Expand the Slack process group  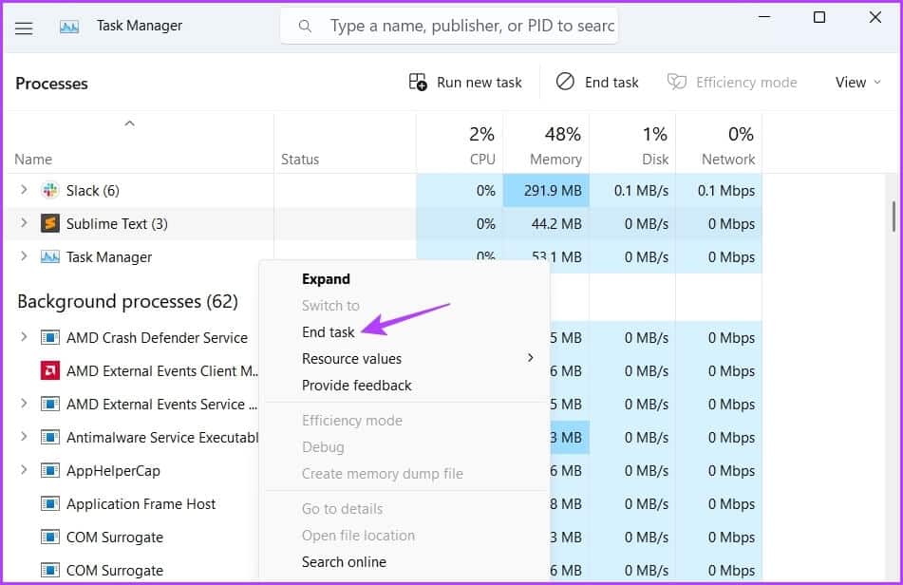point(24,189)
